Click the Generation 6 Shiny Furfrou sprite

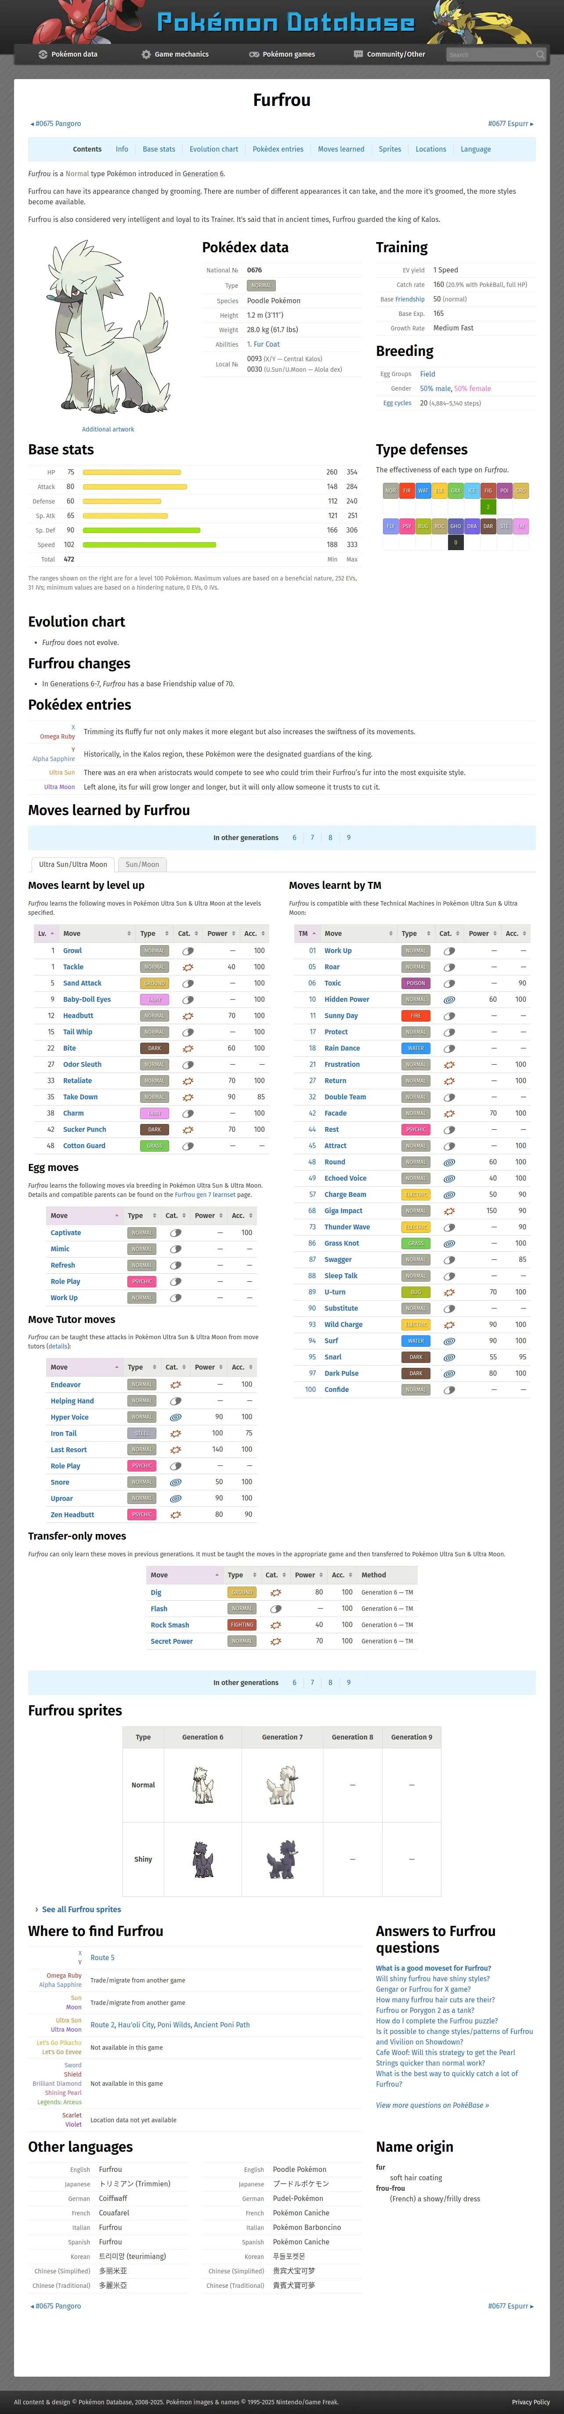(202, 1859)
